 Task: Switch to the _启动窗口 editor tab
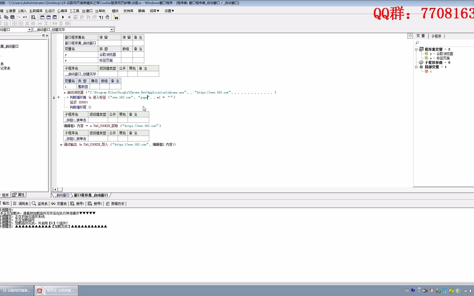tap(62, 195)
